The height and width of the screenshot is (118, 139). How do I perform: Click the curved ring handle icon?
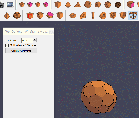click(x=103, y=15)
